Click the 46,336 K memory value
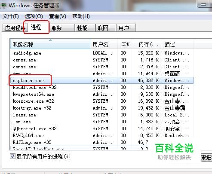This screenshot has height=174, width=212. [148, 80]
